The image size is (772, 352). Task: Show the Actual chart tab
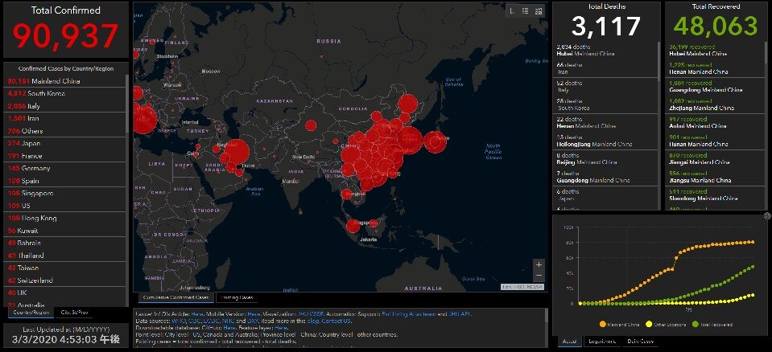click(571, 342)
